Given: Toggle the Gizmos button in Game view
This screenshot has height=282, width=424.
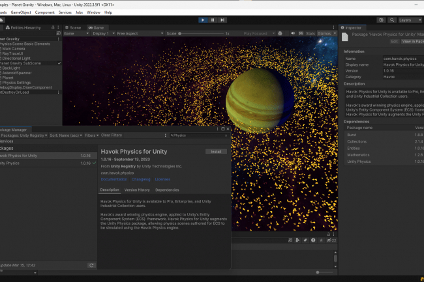Looking at the screenshot, I should pos(324,33).
